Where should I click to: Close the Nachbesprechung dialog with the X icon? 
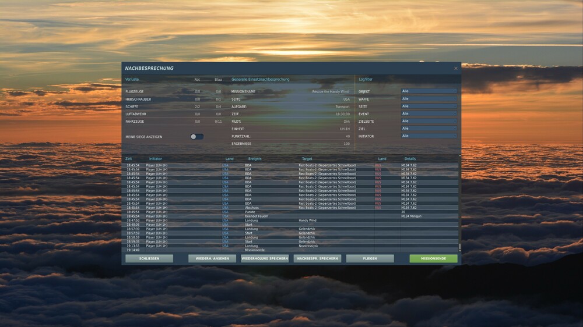click(455, 68)
